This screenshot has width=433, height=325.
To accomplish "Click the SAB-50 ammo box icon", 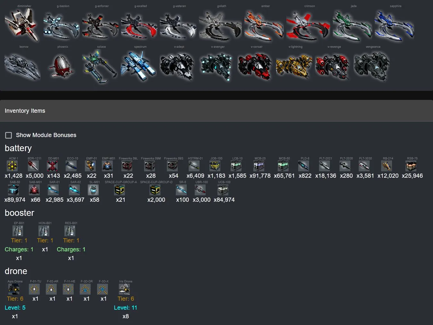I will (13, 190).
